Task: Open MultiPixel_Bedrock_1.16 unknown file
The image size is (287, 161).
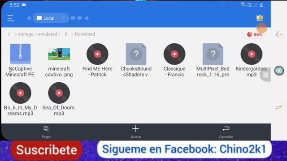Action: [213, 54]
